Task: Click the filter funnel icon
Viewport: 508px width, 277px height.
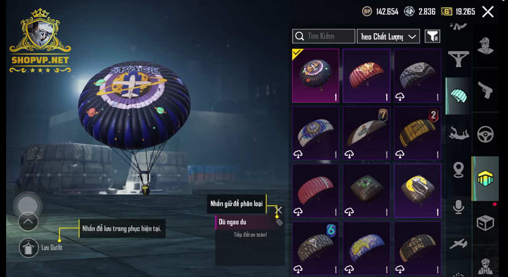Action: click(432, 36)
